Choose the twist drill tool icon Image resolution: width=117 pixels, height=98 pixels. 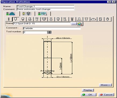click(x=101, y=19)
